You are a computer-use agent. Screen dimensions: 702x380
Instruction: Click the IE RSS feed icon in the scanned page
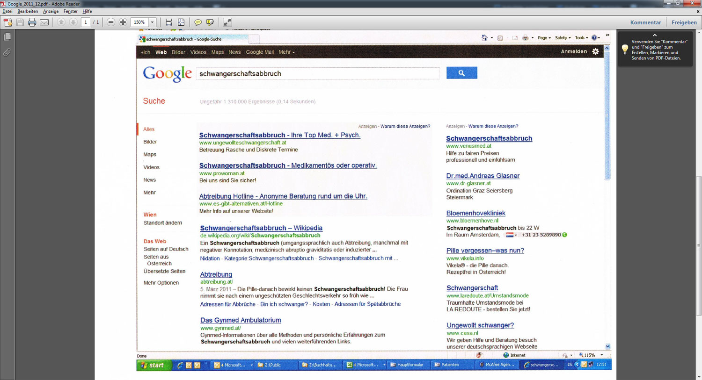coord(500,38)
